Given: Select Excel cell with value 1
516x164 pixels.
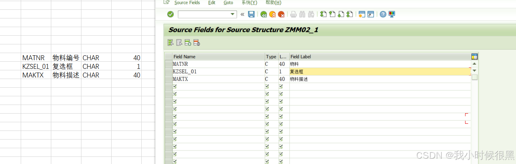Looking at the screenshot, I should click(126, 66).
